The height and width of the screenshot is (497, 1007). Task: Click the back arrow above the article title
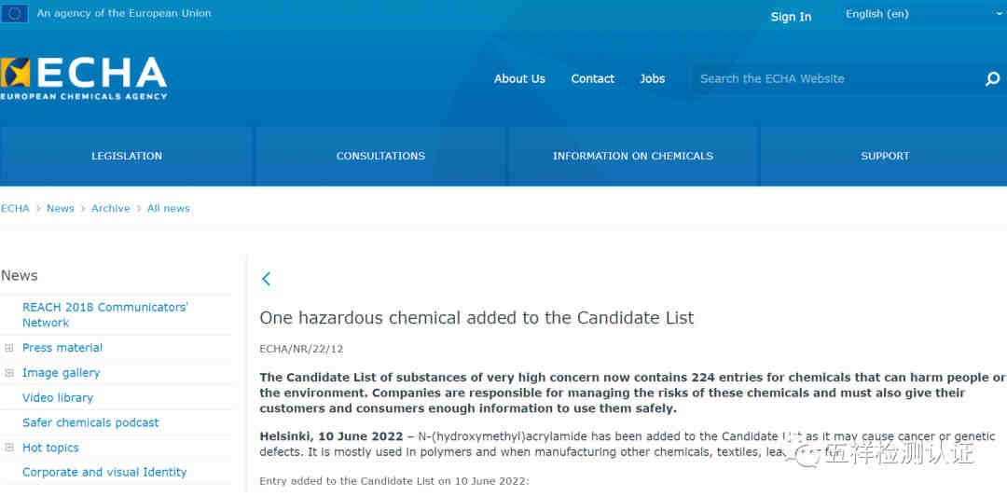pyautogui.click(x=266, y=279)
